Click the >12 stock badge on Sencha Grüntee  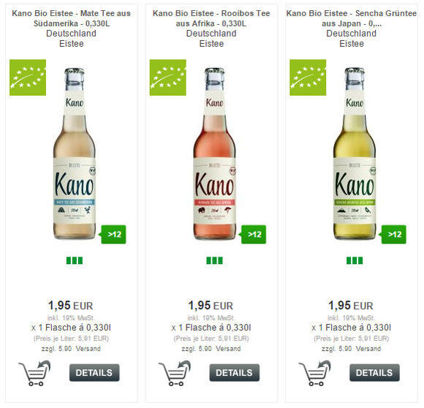point(394,235)
